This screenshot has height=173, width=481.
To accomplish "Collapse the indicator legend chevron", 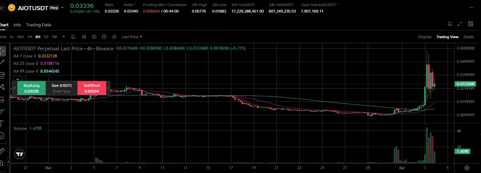I will point(17,79).
